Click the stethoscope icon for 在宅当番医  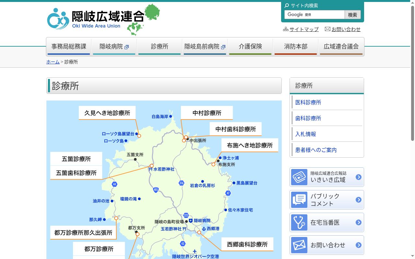point(299,222)
